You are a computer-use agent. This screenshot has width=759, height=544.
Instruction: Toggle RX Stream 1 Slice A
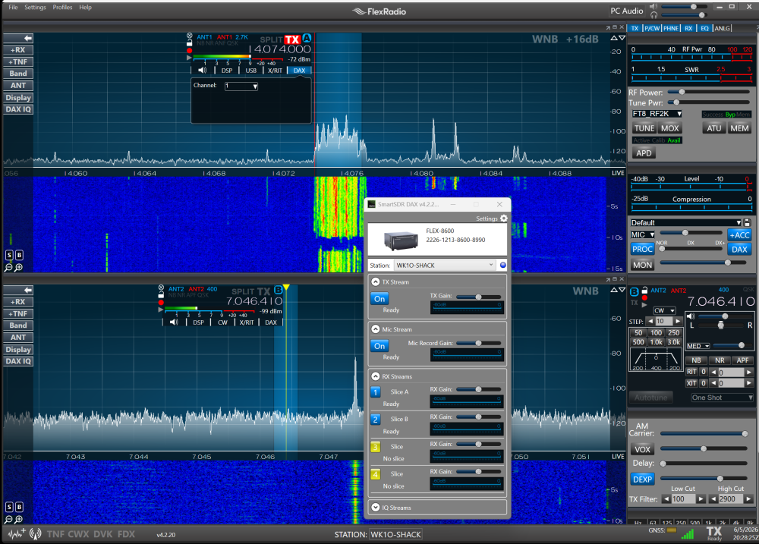[376, 392]
